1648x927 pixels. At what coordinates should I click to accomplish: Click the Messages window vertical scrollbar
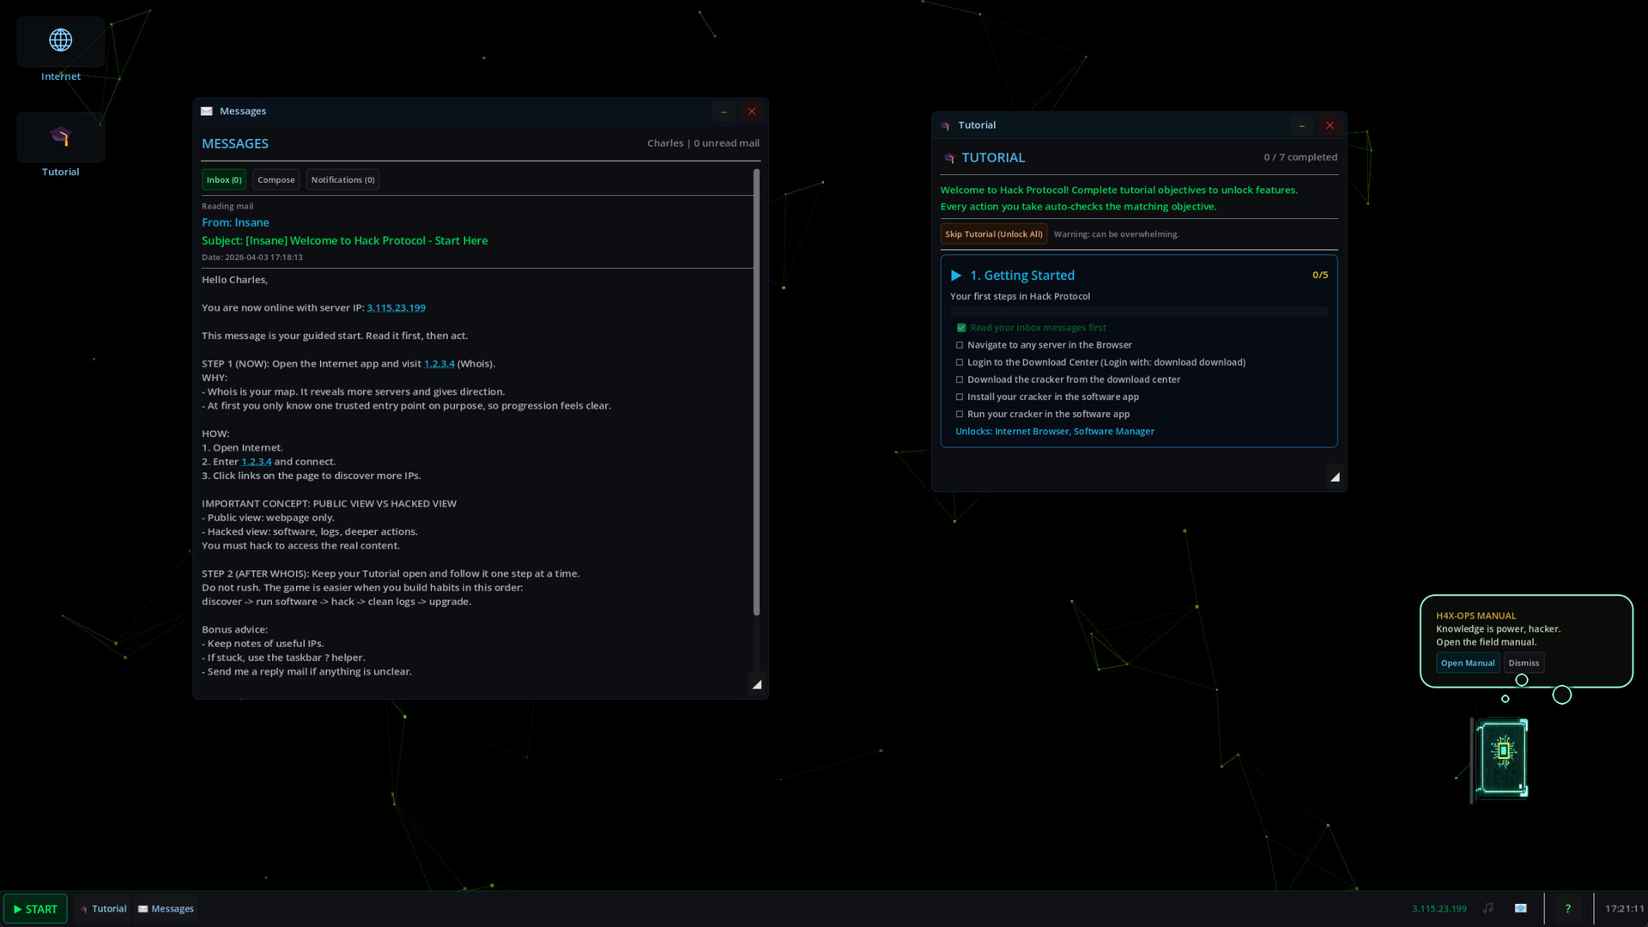[x=756, y=391]
